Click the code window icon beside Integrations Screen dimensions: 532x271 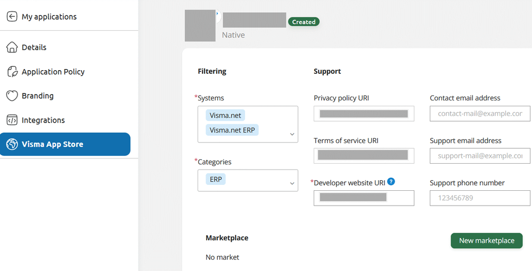12,120
